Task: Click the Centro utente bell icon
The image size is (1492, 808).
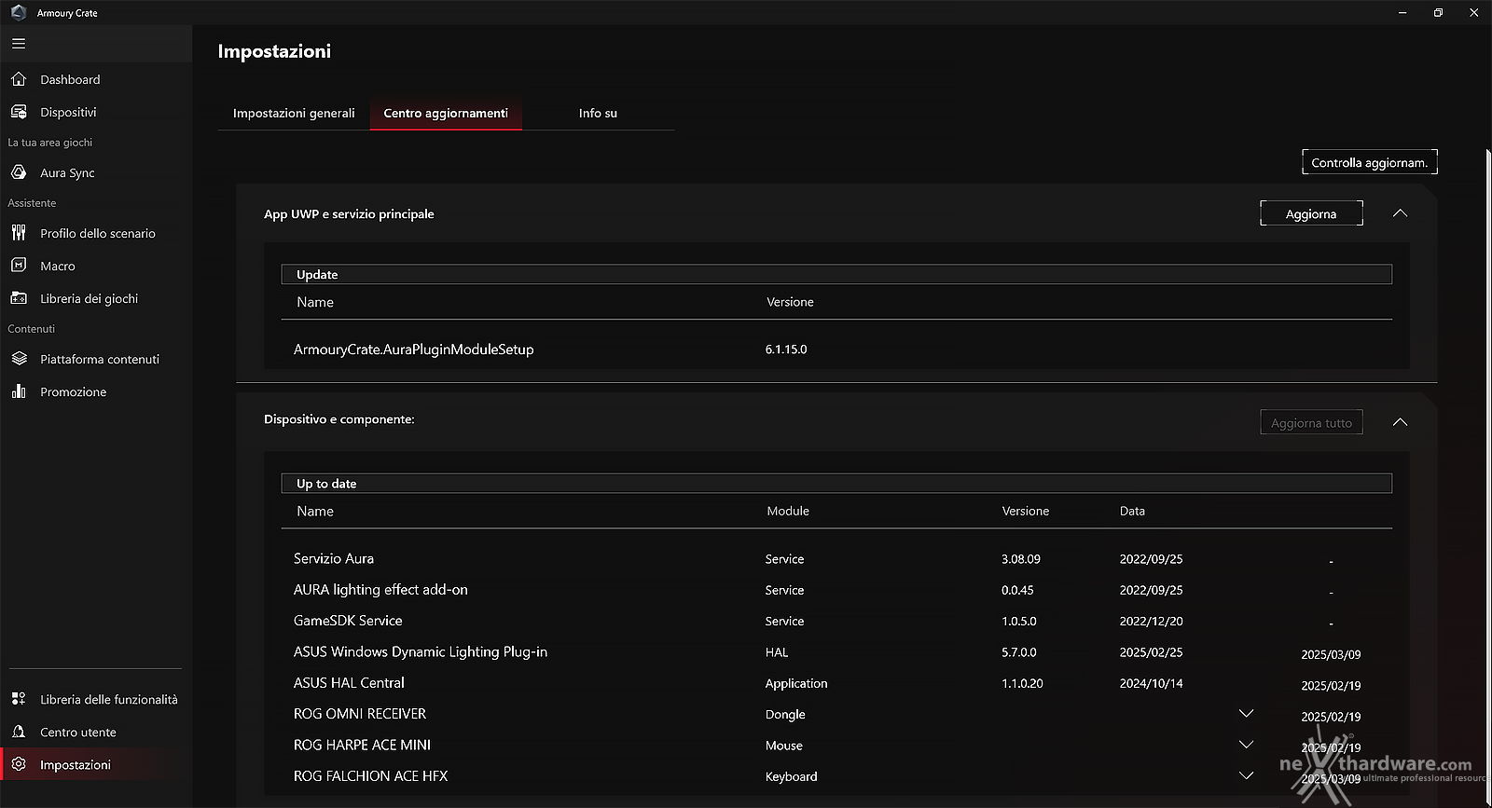Action: point(19,732)
